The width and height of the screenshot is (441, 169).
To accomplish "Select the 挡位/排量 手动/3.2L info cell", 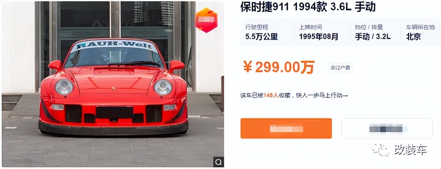I will (x=373, y=32).
